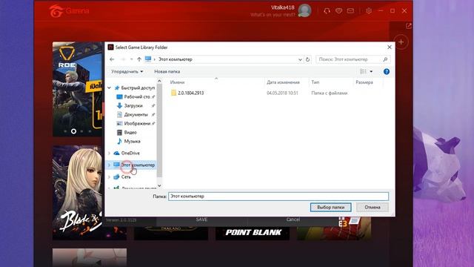
Task: Go up one folder level arrow
Action: coord(139,59)
